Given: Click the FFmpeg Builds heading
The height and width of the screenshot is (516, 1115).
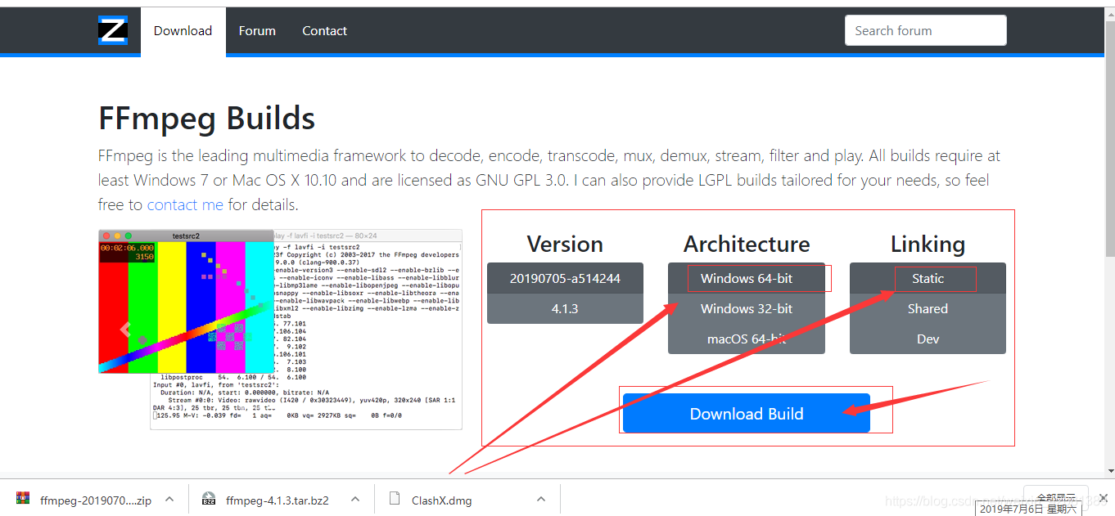Looking at the screenshot, I should (x=207, y=118).
